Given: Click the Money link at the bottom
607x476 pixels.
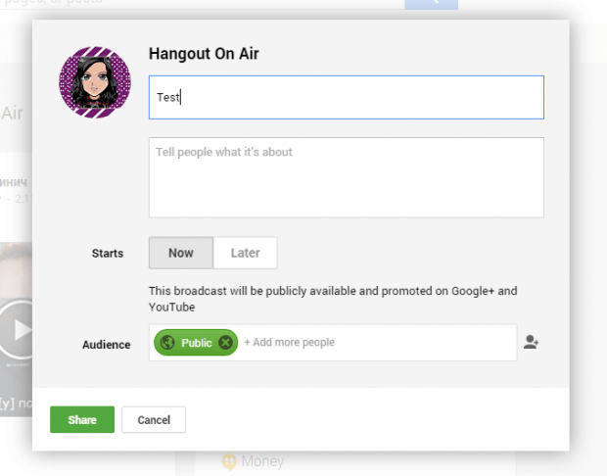Looking at the screenshot, I should coord(262,461).
